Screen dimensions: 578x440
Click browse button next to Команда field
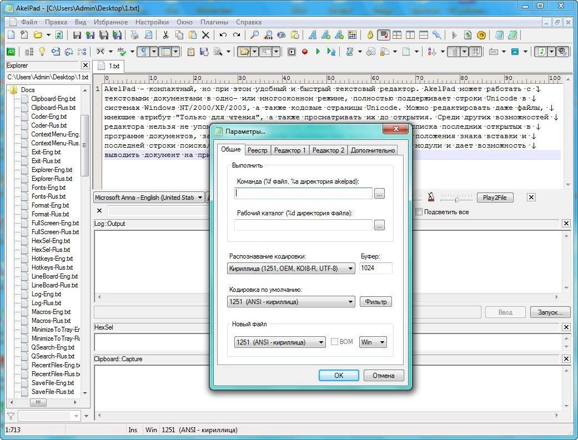tap(379, 194)
